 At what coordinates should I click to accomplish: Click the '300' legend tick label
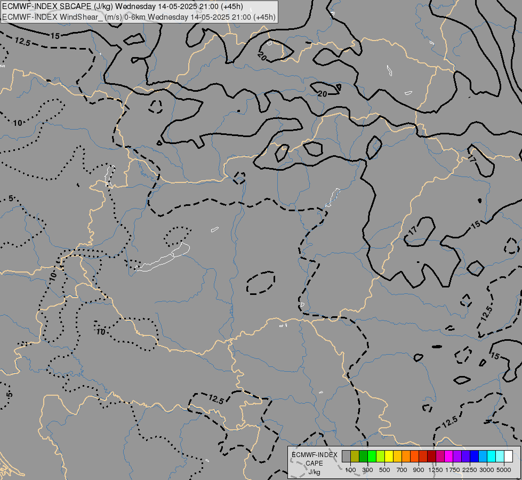367,470
